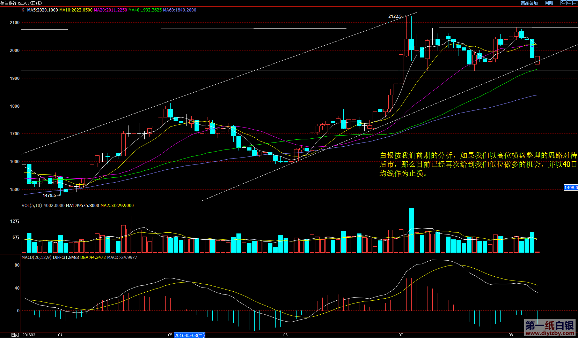Select the green MA40 indicator label

point(145,10)
